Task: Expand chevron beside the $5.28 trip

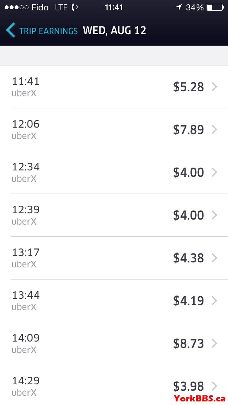Action: 214,87
